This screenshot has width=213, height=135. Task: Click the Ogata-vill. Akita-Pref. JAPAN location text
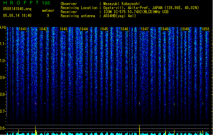(x=151, y=8)
